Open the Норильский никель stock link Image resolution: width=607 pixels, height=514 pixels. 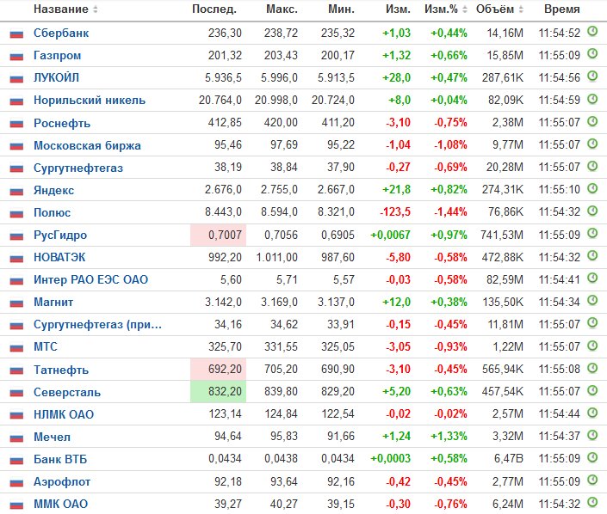pyautogui.click(x=90, y=101)
